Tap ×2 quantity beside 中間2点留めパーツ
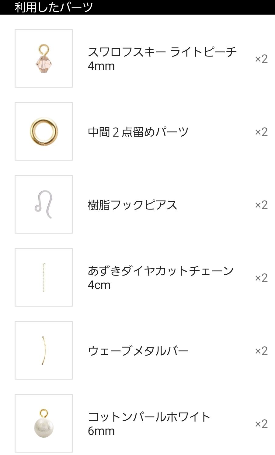Viewport: 275px width, 455px height. (x=261, y=132)
